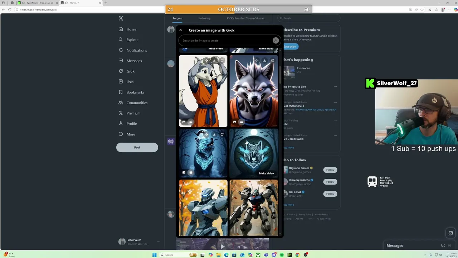The image size is (458, 258).
Task: Switch to the Kick stream browser tab
Action: [x=37, y=3]
